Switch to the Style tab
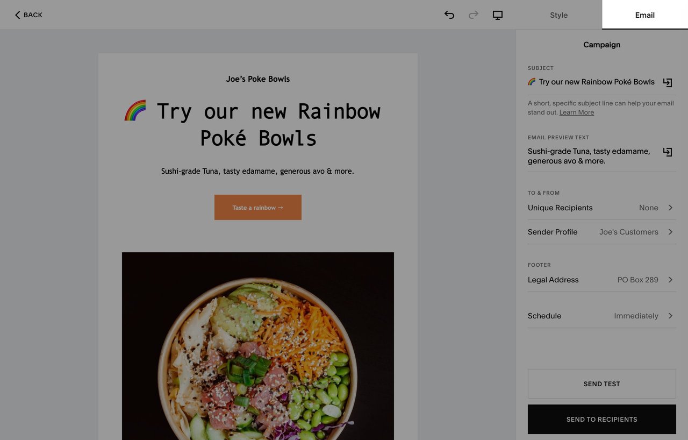 pyautogui.click(x=558, y=15)
